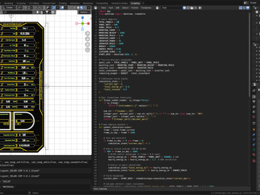Switch to the Animation workspace tab
Viewport: 260px width, 195px height.
pyautogui.click(x=75, y=3)
